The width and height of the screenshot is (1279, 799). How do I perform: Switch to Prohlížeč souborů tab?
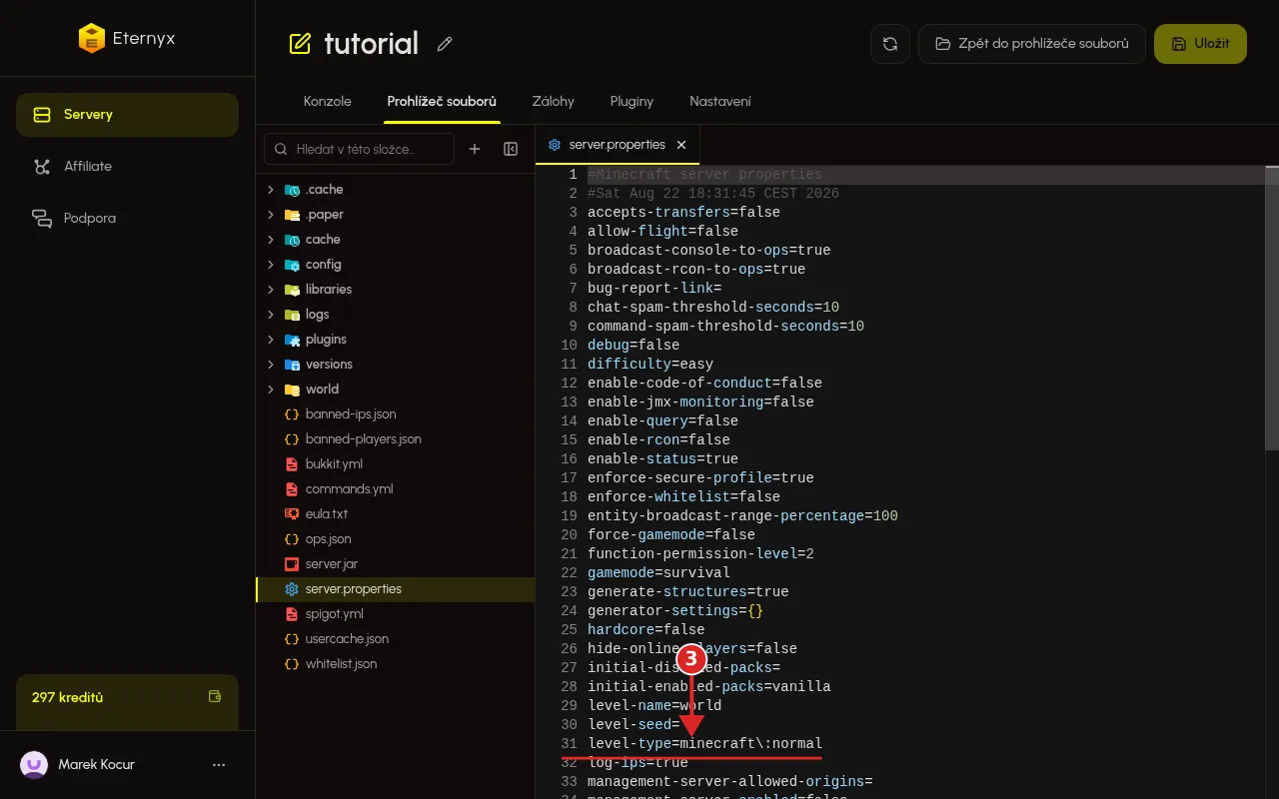tap(442, 102)
